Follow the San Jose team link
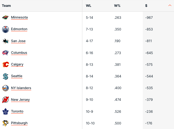The width and height of the screenshot is (174, 129). pyautogui.click(x=18, y=41)
